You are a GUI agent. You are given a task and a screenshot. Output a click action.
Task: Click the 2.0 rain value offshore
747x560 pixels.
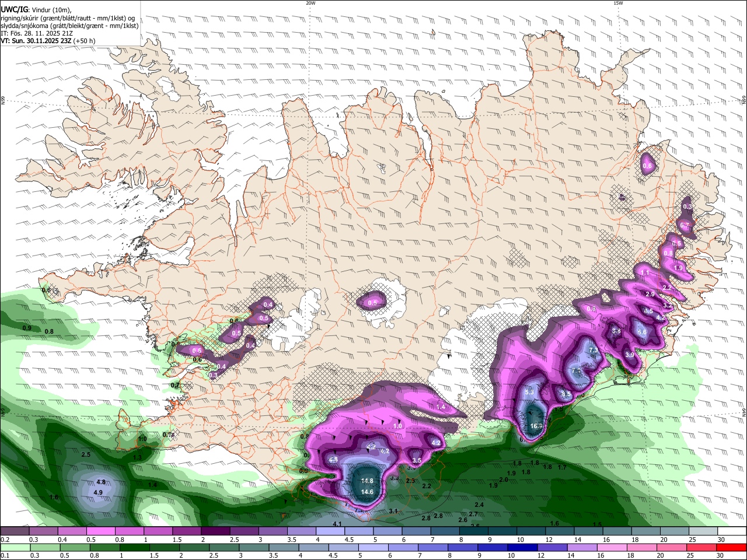[504, 480]
